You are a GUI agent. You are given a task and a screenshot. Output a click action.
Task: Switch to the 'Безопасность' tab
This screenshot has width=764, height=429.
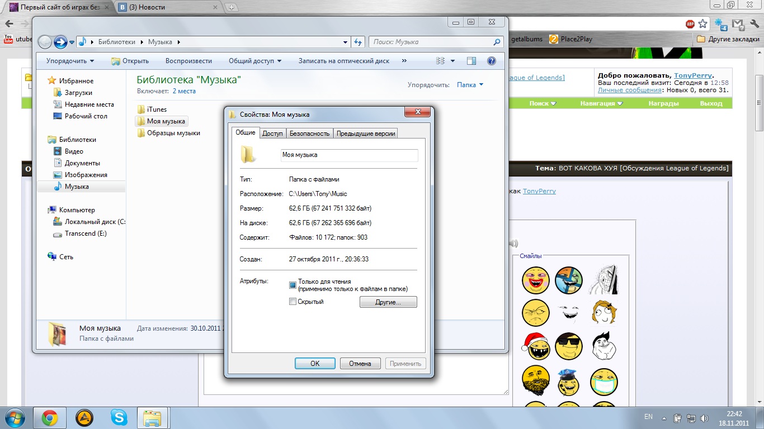(309, 133)
